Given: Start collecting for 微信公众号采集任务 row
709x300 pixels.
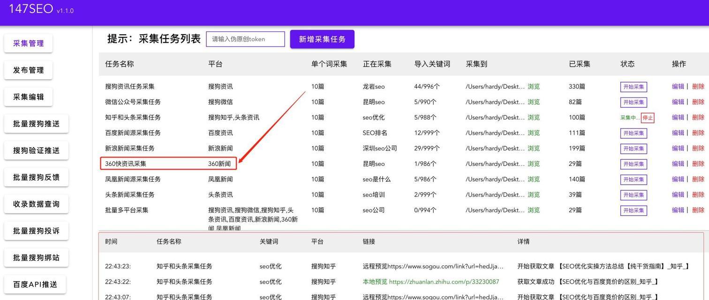Looking at the screenshot, I should click(x=634, y=102).
